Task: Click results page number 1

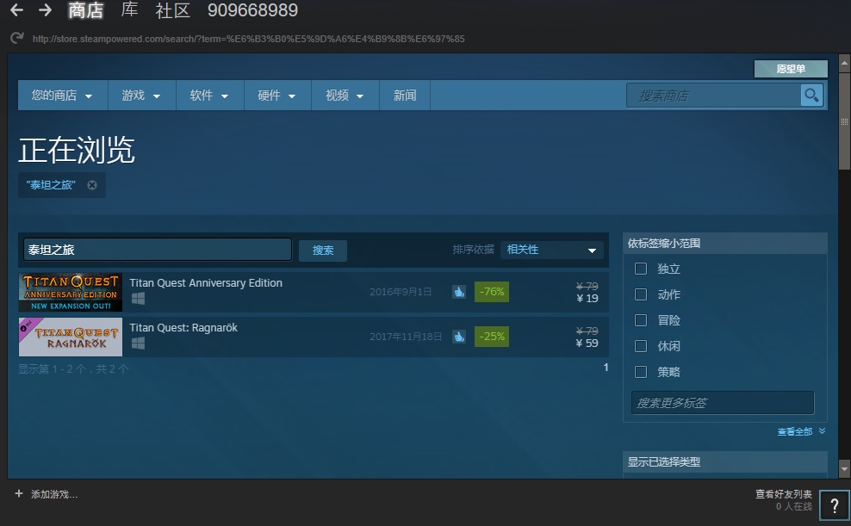Action: (606, 368)
